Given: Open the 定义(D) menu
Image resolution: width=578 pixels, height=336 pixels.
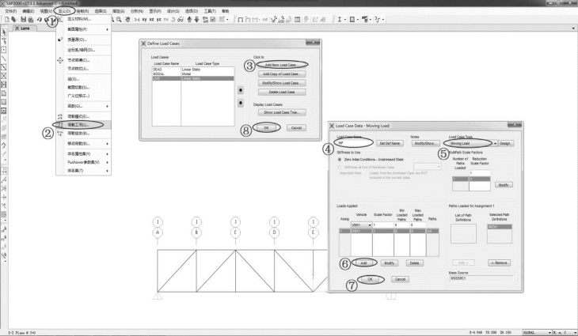Looking at the screenshot, I should coord(64,11).
